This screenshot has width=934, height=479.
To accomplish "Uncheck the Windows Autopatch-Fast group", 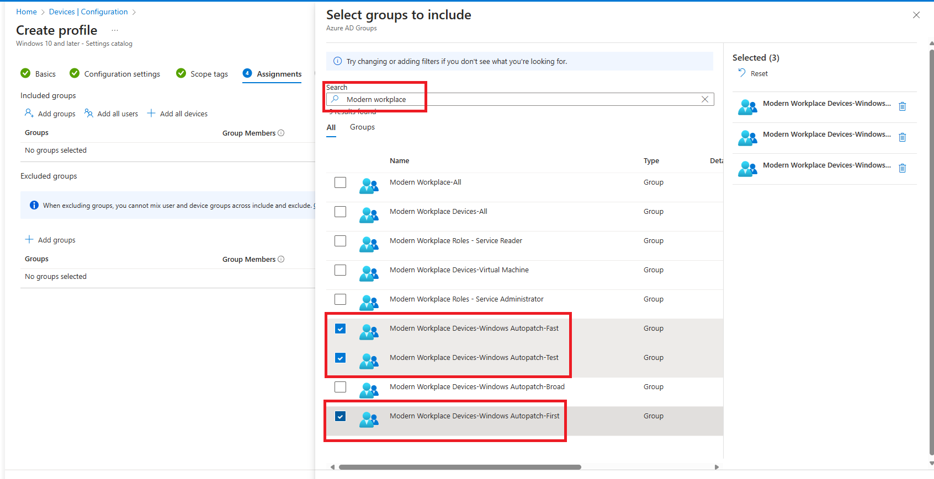I will pyautogui.click(x=340, y=329).
